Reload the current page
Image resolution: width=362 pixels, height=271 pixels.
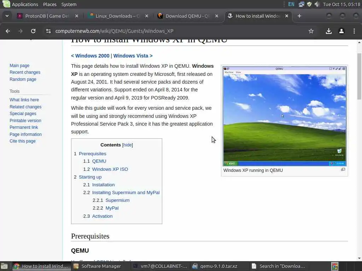point(33,31)
